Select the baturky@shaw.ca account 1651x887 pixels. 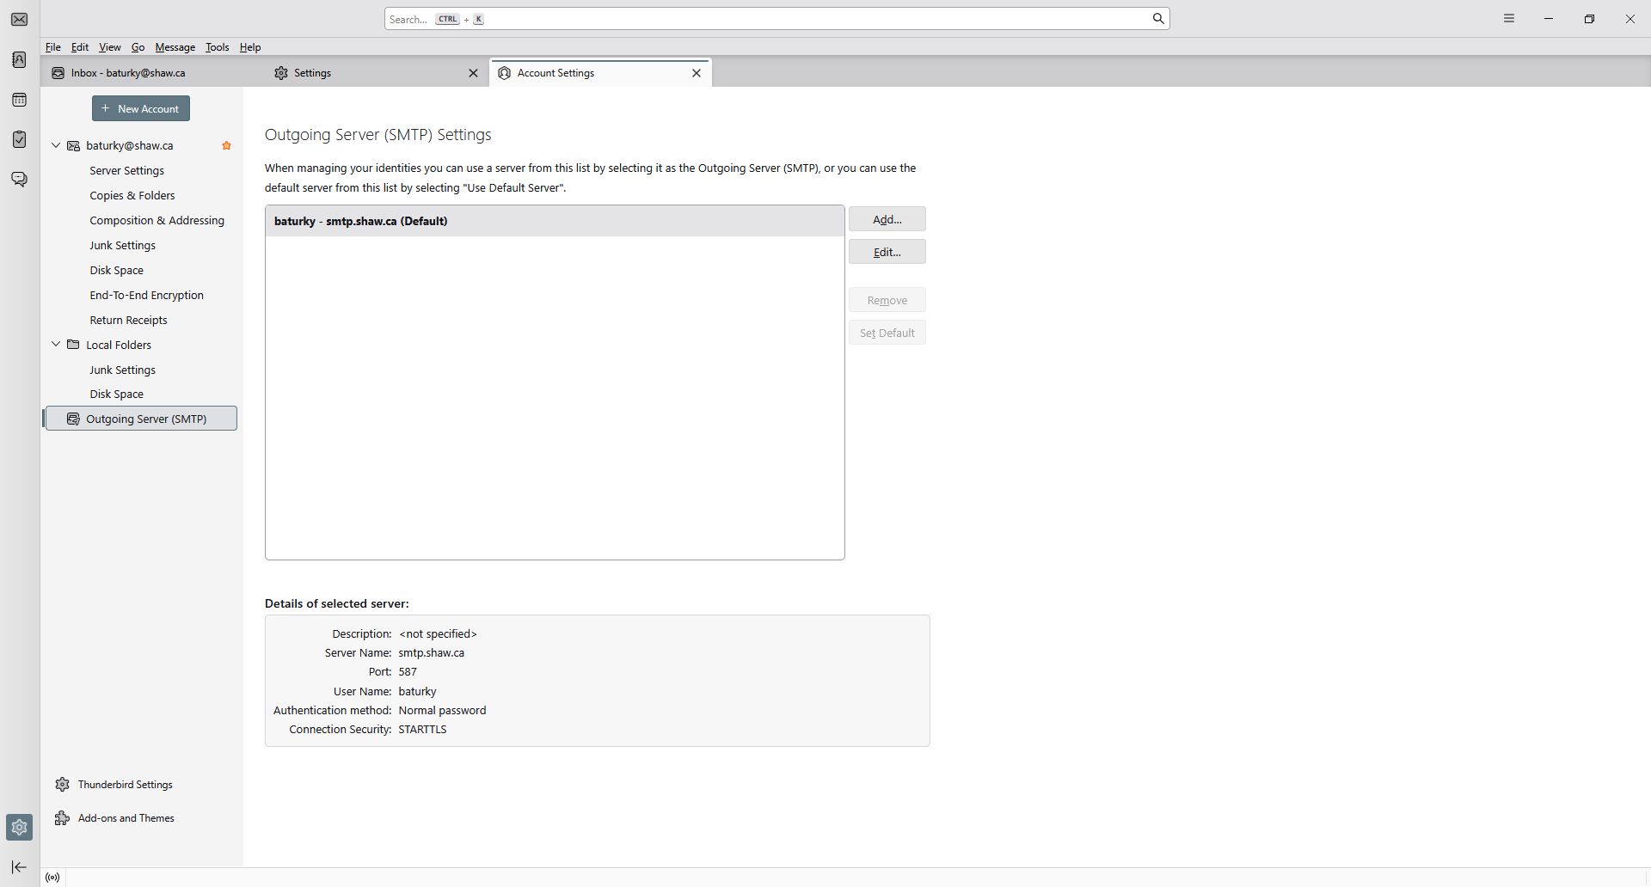(x=141, y=146)
